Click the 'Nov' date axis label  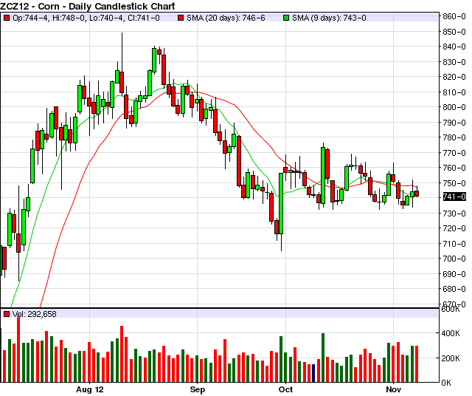[393, 389]
